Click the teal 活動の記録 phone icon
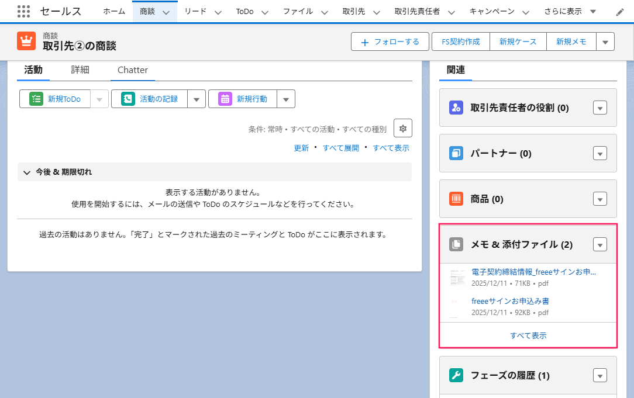 point(128,99)
